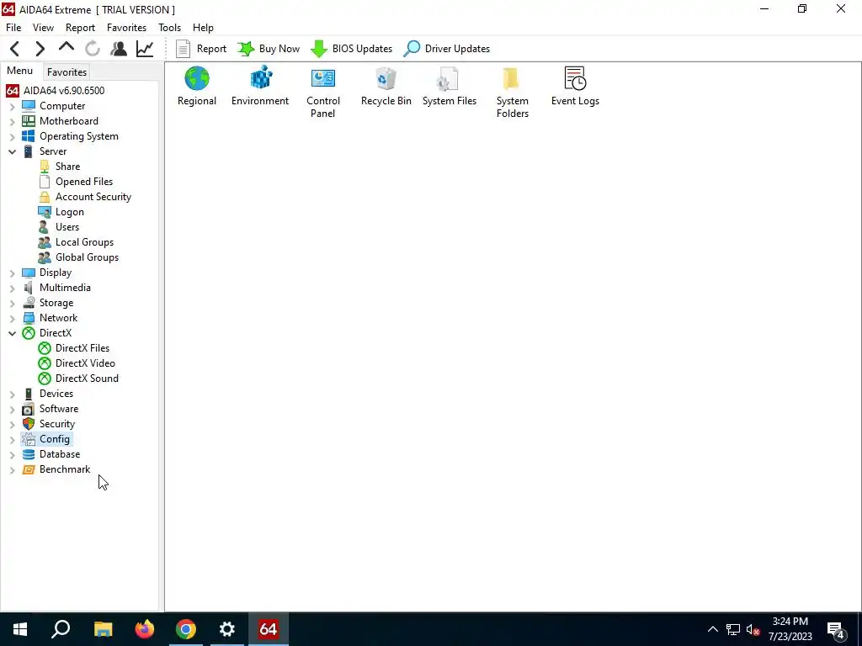Open the Favorites menu in menu bar
The height and width of the screenshot is (646, 862).
126,28
